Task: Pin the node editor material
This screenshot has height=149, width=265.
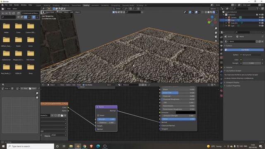Action: pos(149,85)
